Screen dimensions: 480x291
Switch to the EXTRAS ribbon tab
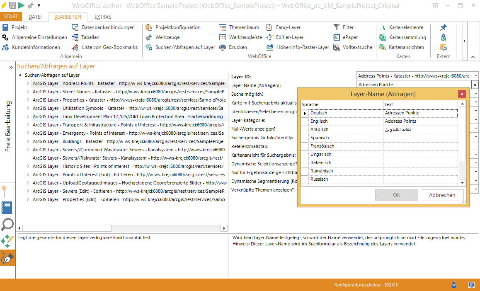click(102, 17)
